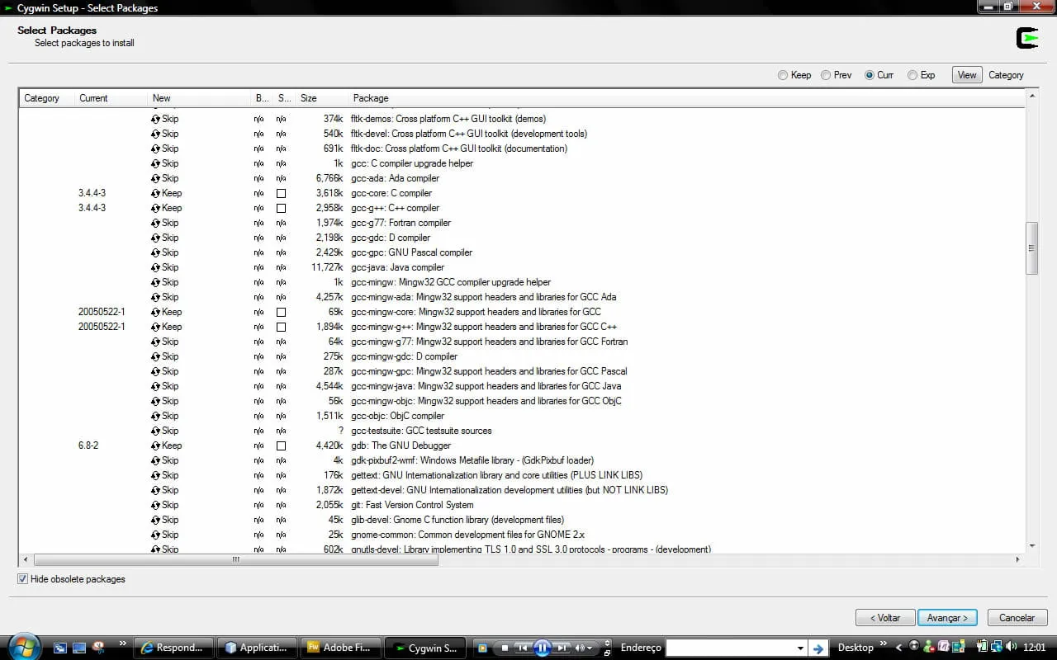Click the taskbar Endereço address input field
Screen dimensions: 1057x660
click(x=731, y=648)
